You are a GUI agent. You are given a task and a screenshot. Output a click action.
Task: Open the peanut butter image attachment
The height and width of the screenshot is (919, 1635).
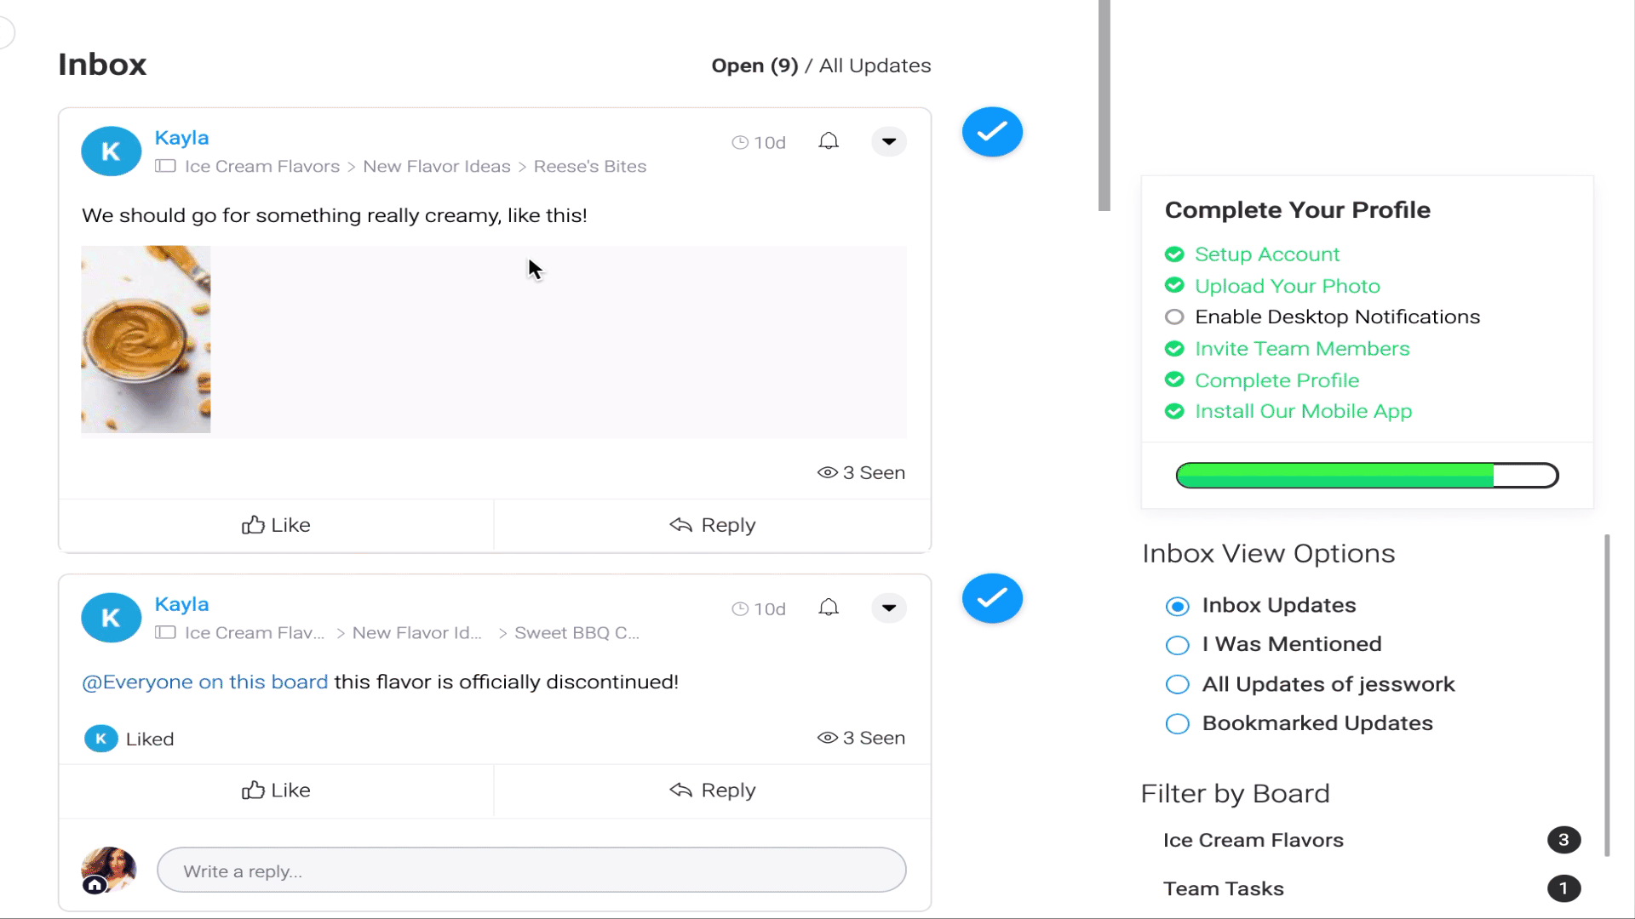[x=146, y=340]
